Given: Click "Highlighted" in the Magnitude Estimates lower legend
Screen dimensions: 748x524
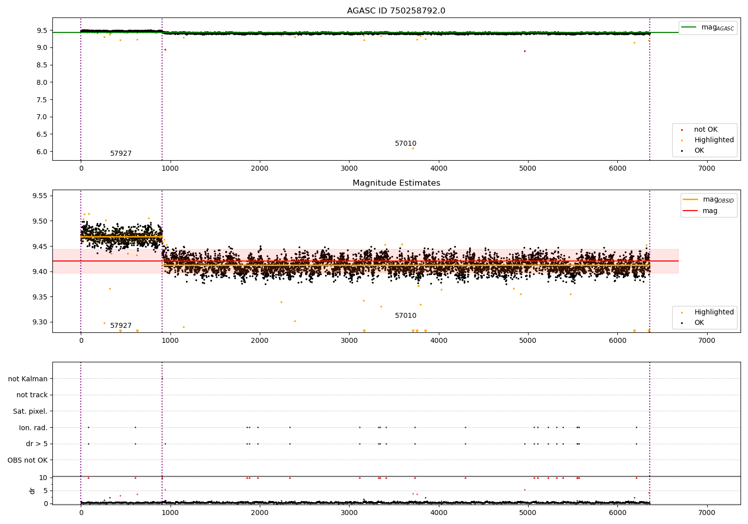Looking at the screenshot, I should click(x=714, y=312).
